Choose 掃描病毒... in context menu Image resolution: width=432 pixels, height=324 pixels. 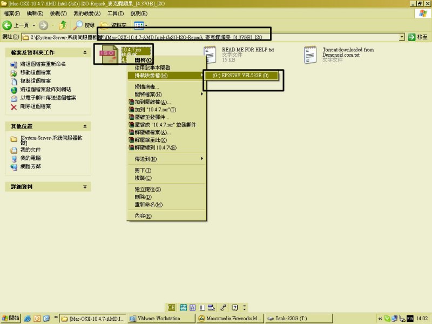click(167, 87)
